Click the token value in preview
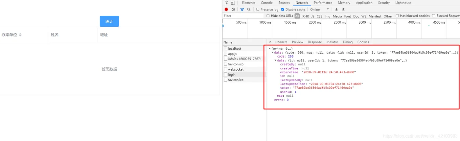 [x=323, y=88]
